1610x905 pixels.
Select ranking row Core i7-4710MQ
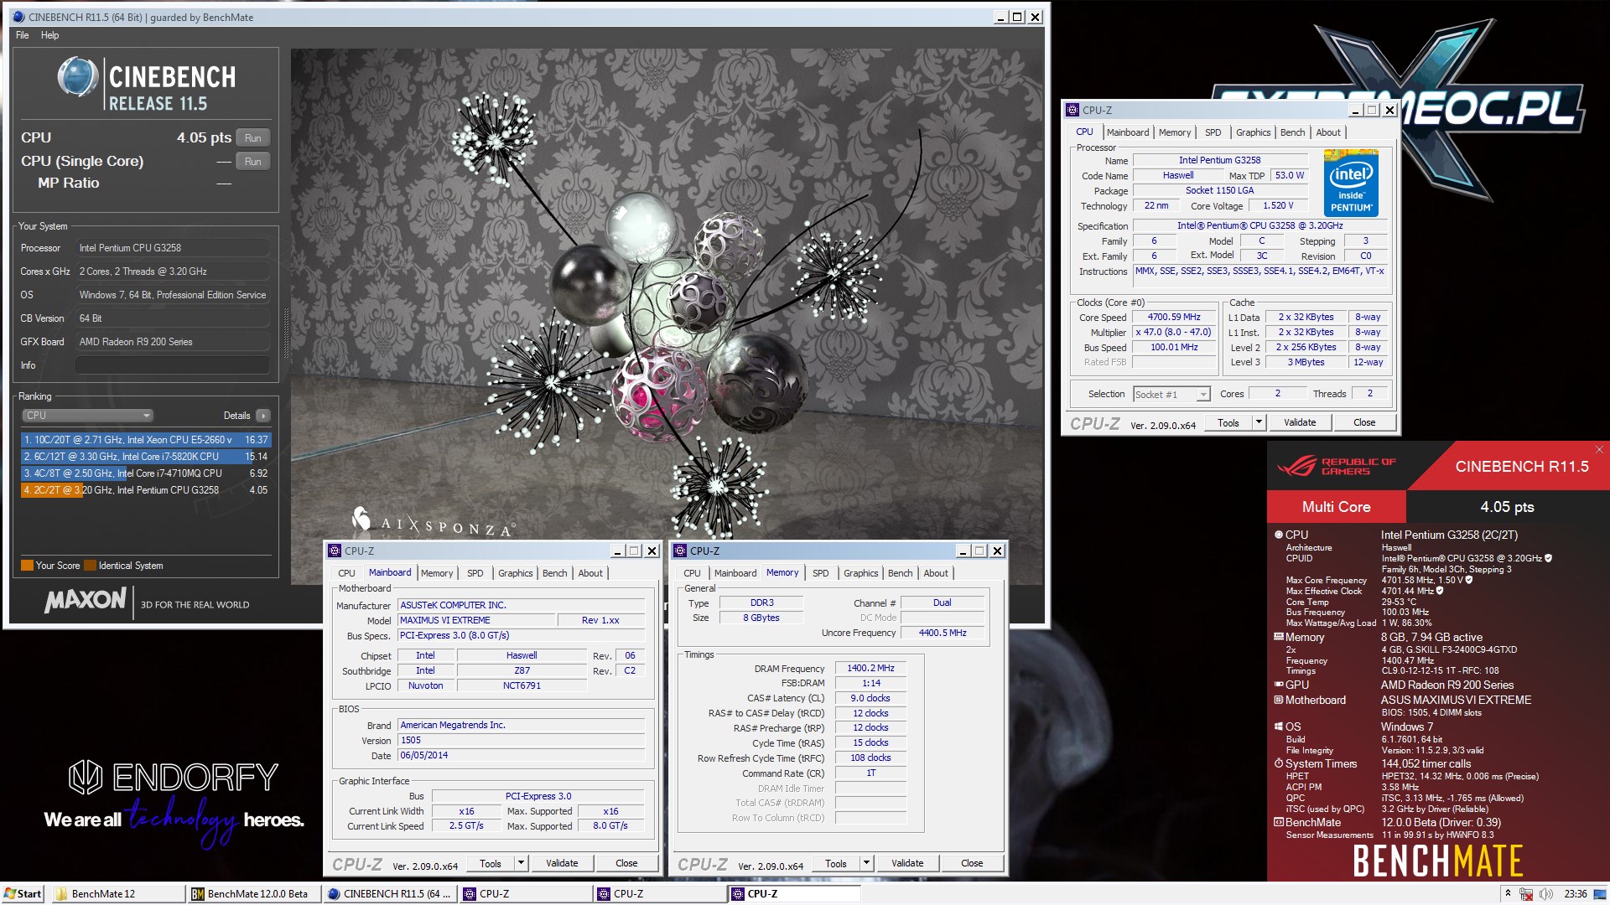tap(146, 473)
